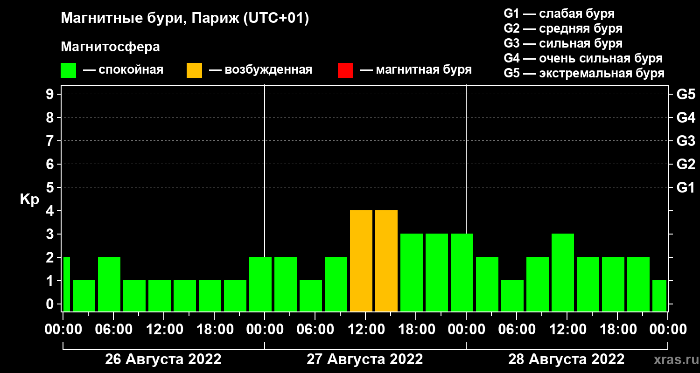Click the first '00:00' label at chart start
Viewport: 700px width, 373px height.
pyautogui.click(x=63, y=330)
